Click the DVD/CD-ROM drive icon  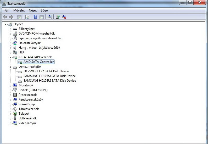point(15,34)
